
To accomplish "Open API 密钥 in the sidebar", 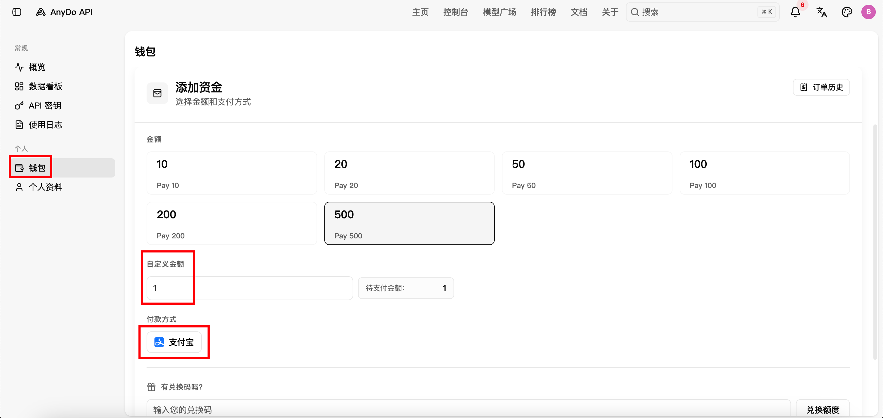I will pyautogui.click(x=63, y=106).
